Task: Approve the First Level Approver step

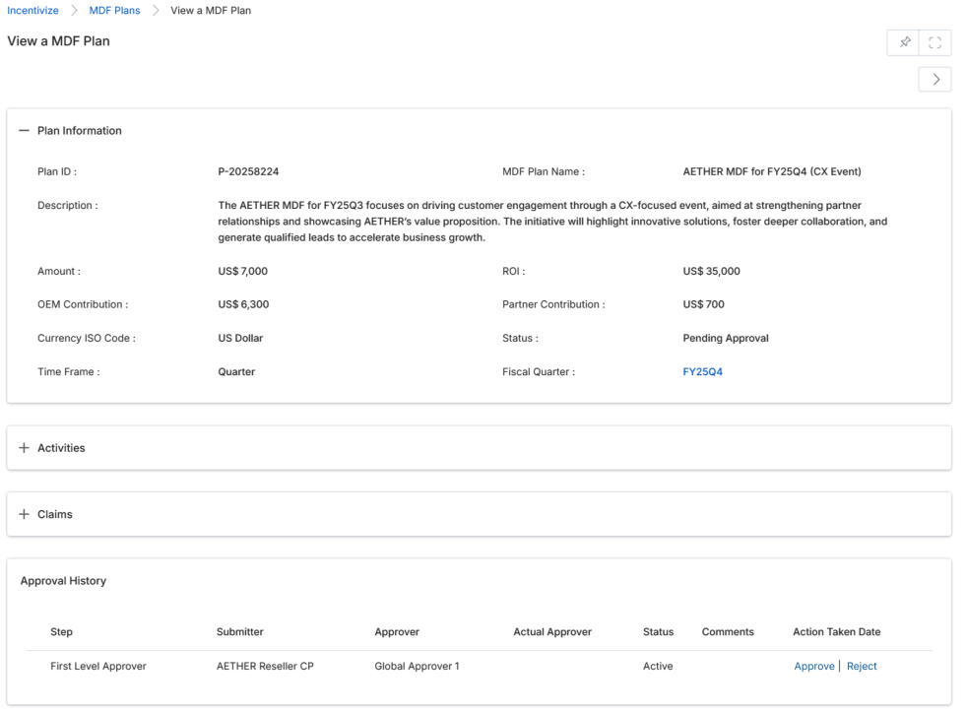Action: [813, 667]
